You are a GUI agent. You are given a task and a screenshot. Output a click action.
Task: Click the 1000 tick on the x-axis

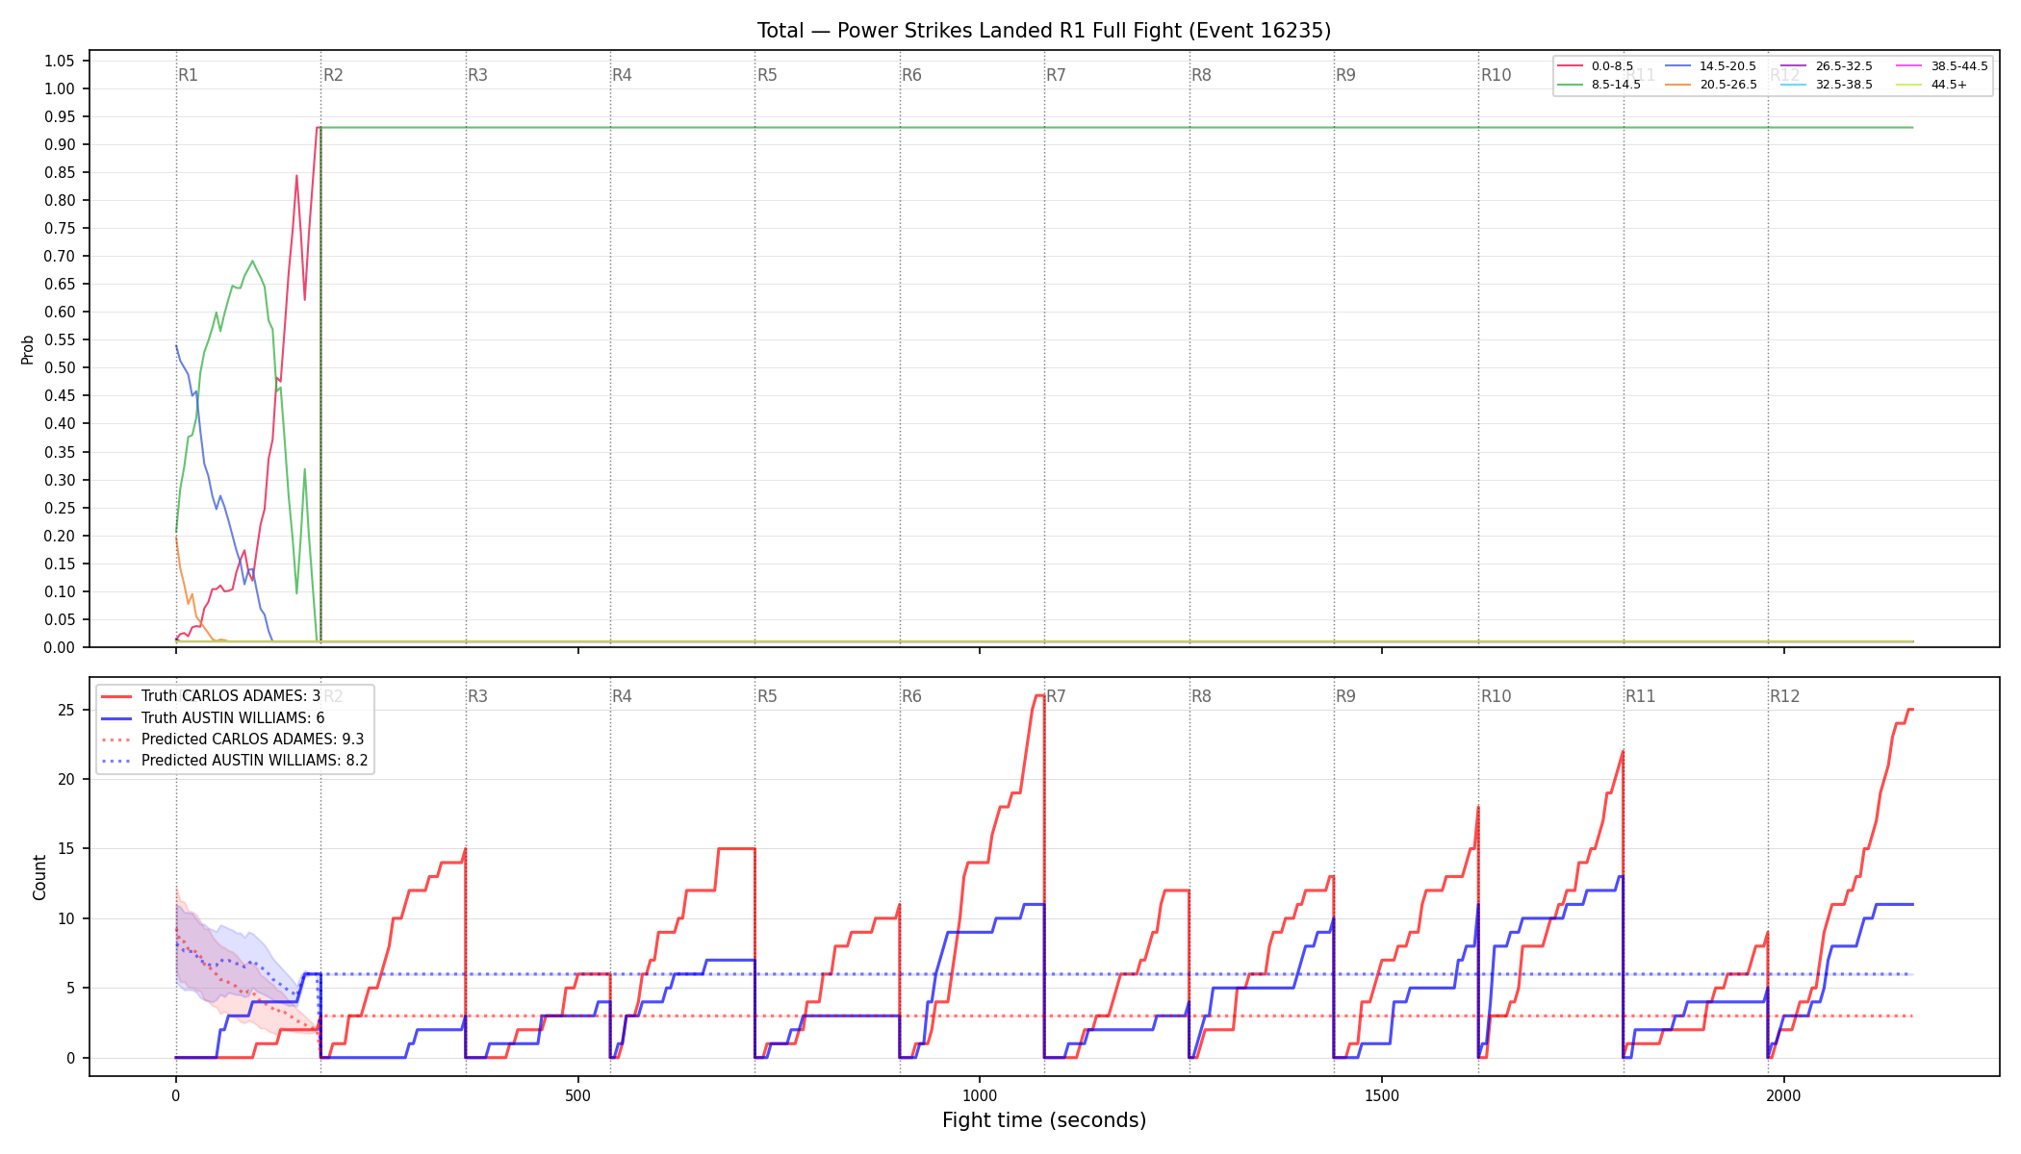(x=980, y=1095)
